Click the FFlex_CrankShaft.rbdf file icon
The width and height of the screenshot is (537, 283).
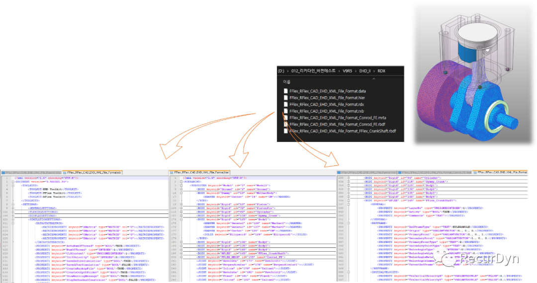point(285,131)
